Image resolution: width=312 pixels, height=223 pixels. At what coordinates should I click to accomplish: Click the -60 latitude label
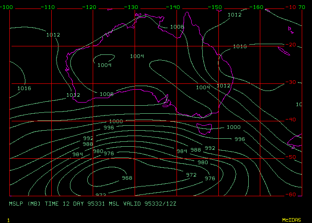(x=291, y=194)
